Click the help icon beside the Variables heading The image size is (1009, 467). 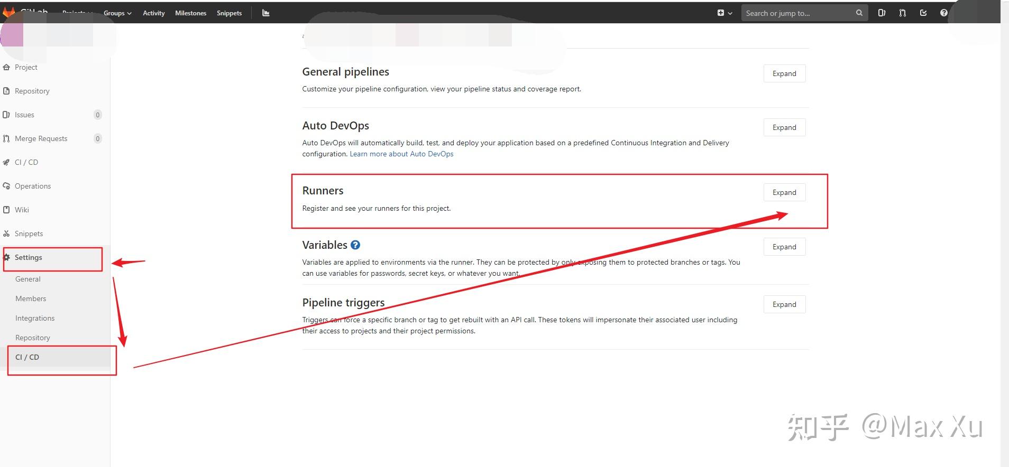pyautogui.click(x=355, y=245)
